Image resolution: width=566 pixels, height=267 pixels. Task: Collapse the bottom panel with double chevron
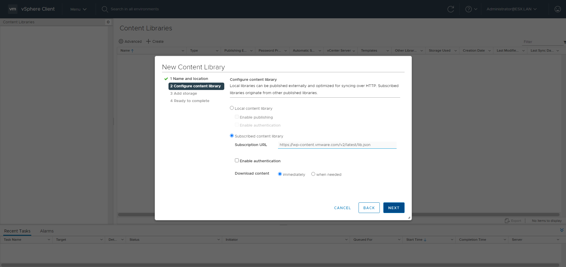click(562, 230)
